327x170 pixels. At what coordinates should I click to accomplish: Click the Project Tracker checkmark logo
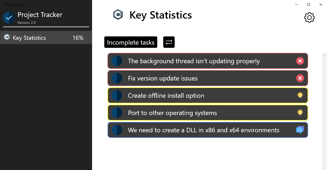coord(9,18)
